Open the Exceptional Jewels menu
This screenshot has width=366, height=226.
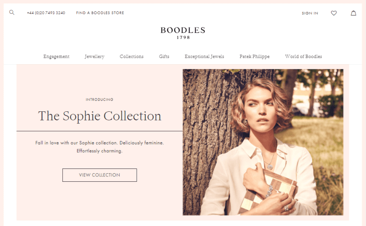tap(204, 57)
